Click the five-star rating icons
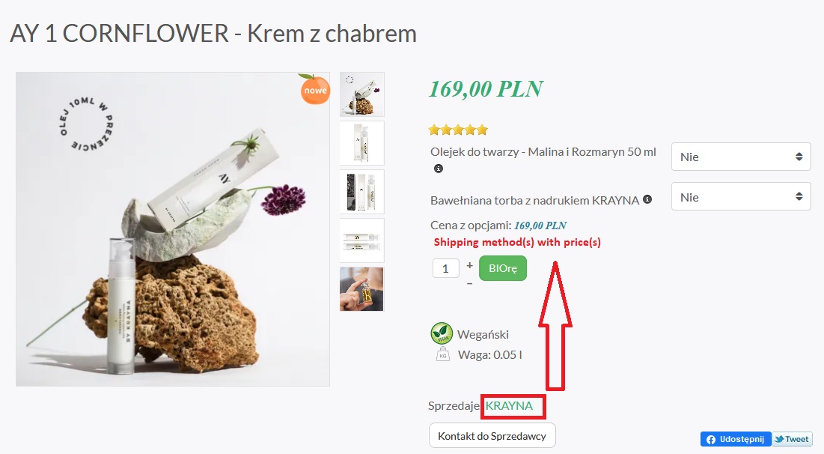 (458, 130)
